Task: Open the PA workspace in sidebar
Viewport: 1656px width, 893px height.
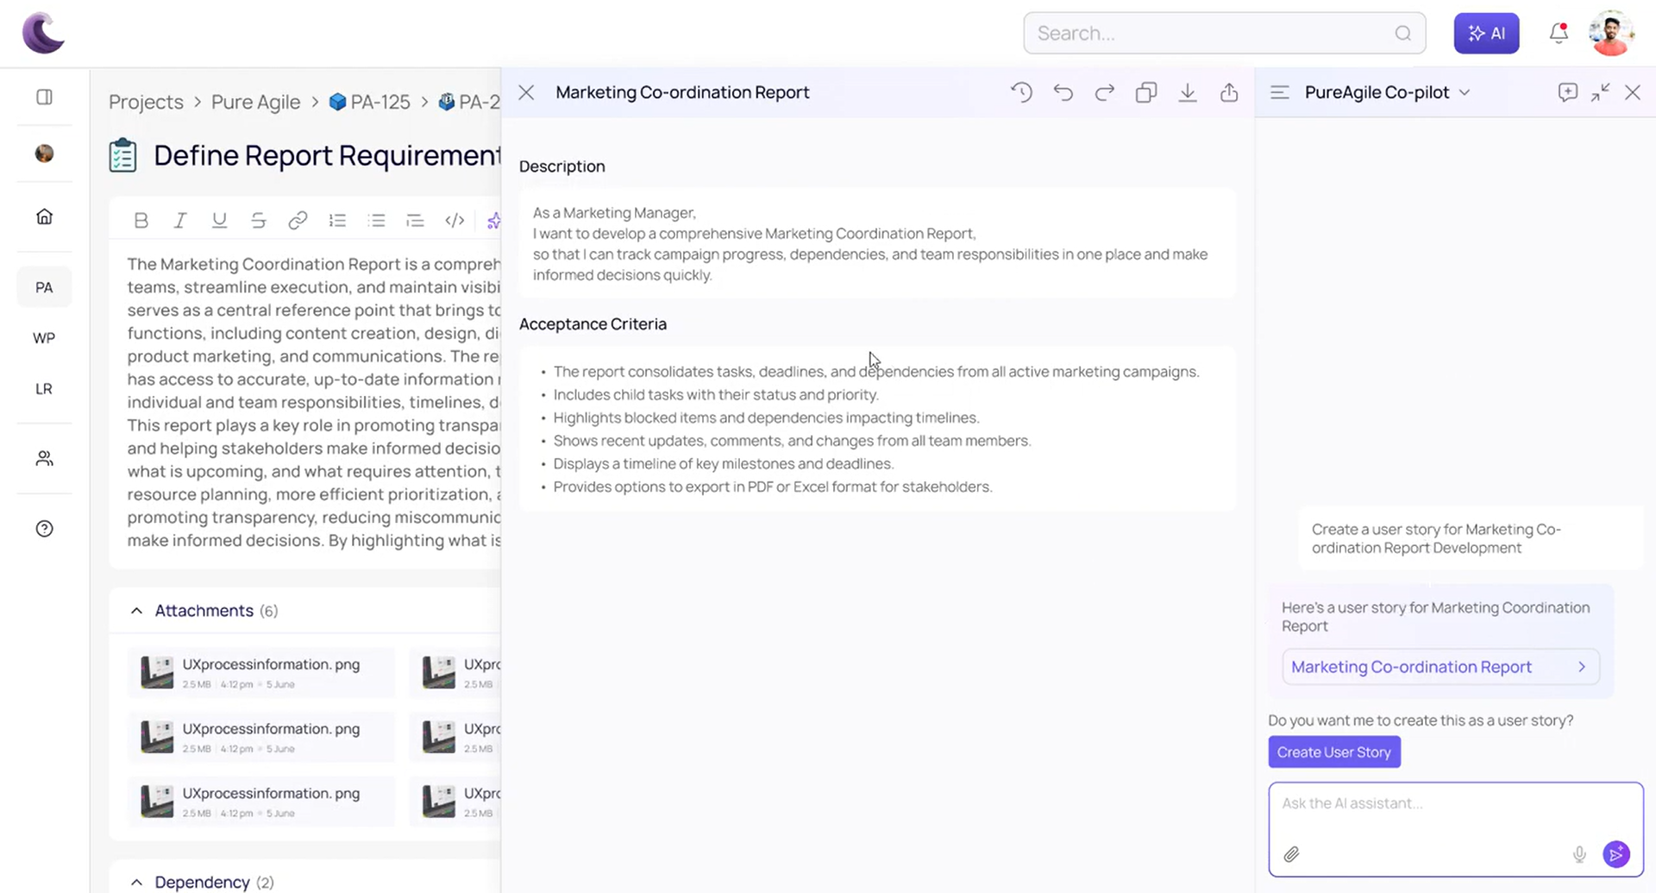Action: (44, 287)
